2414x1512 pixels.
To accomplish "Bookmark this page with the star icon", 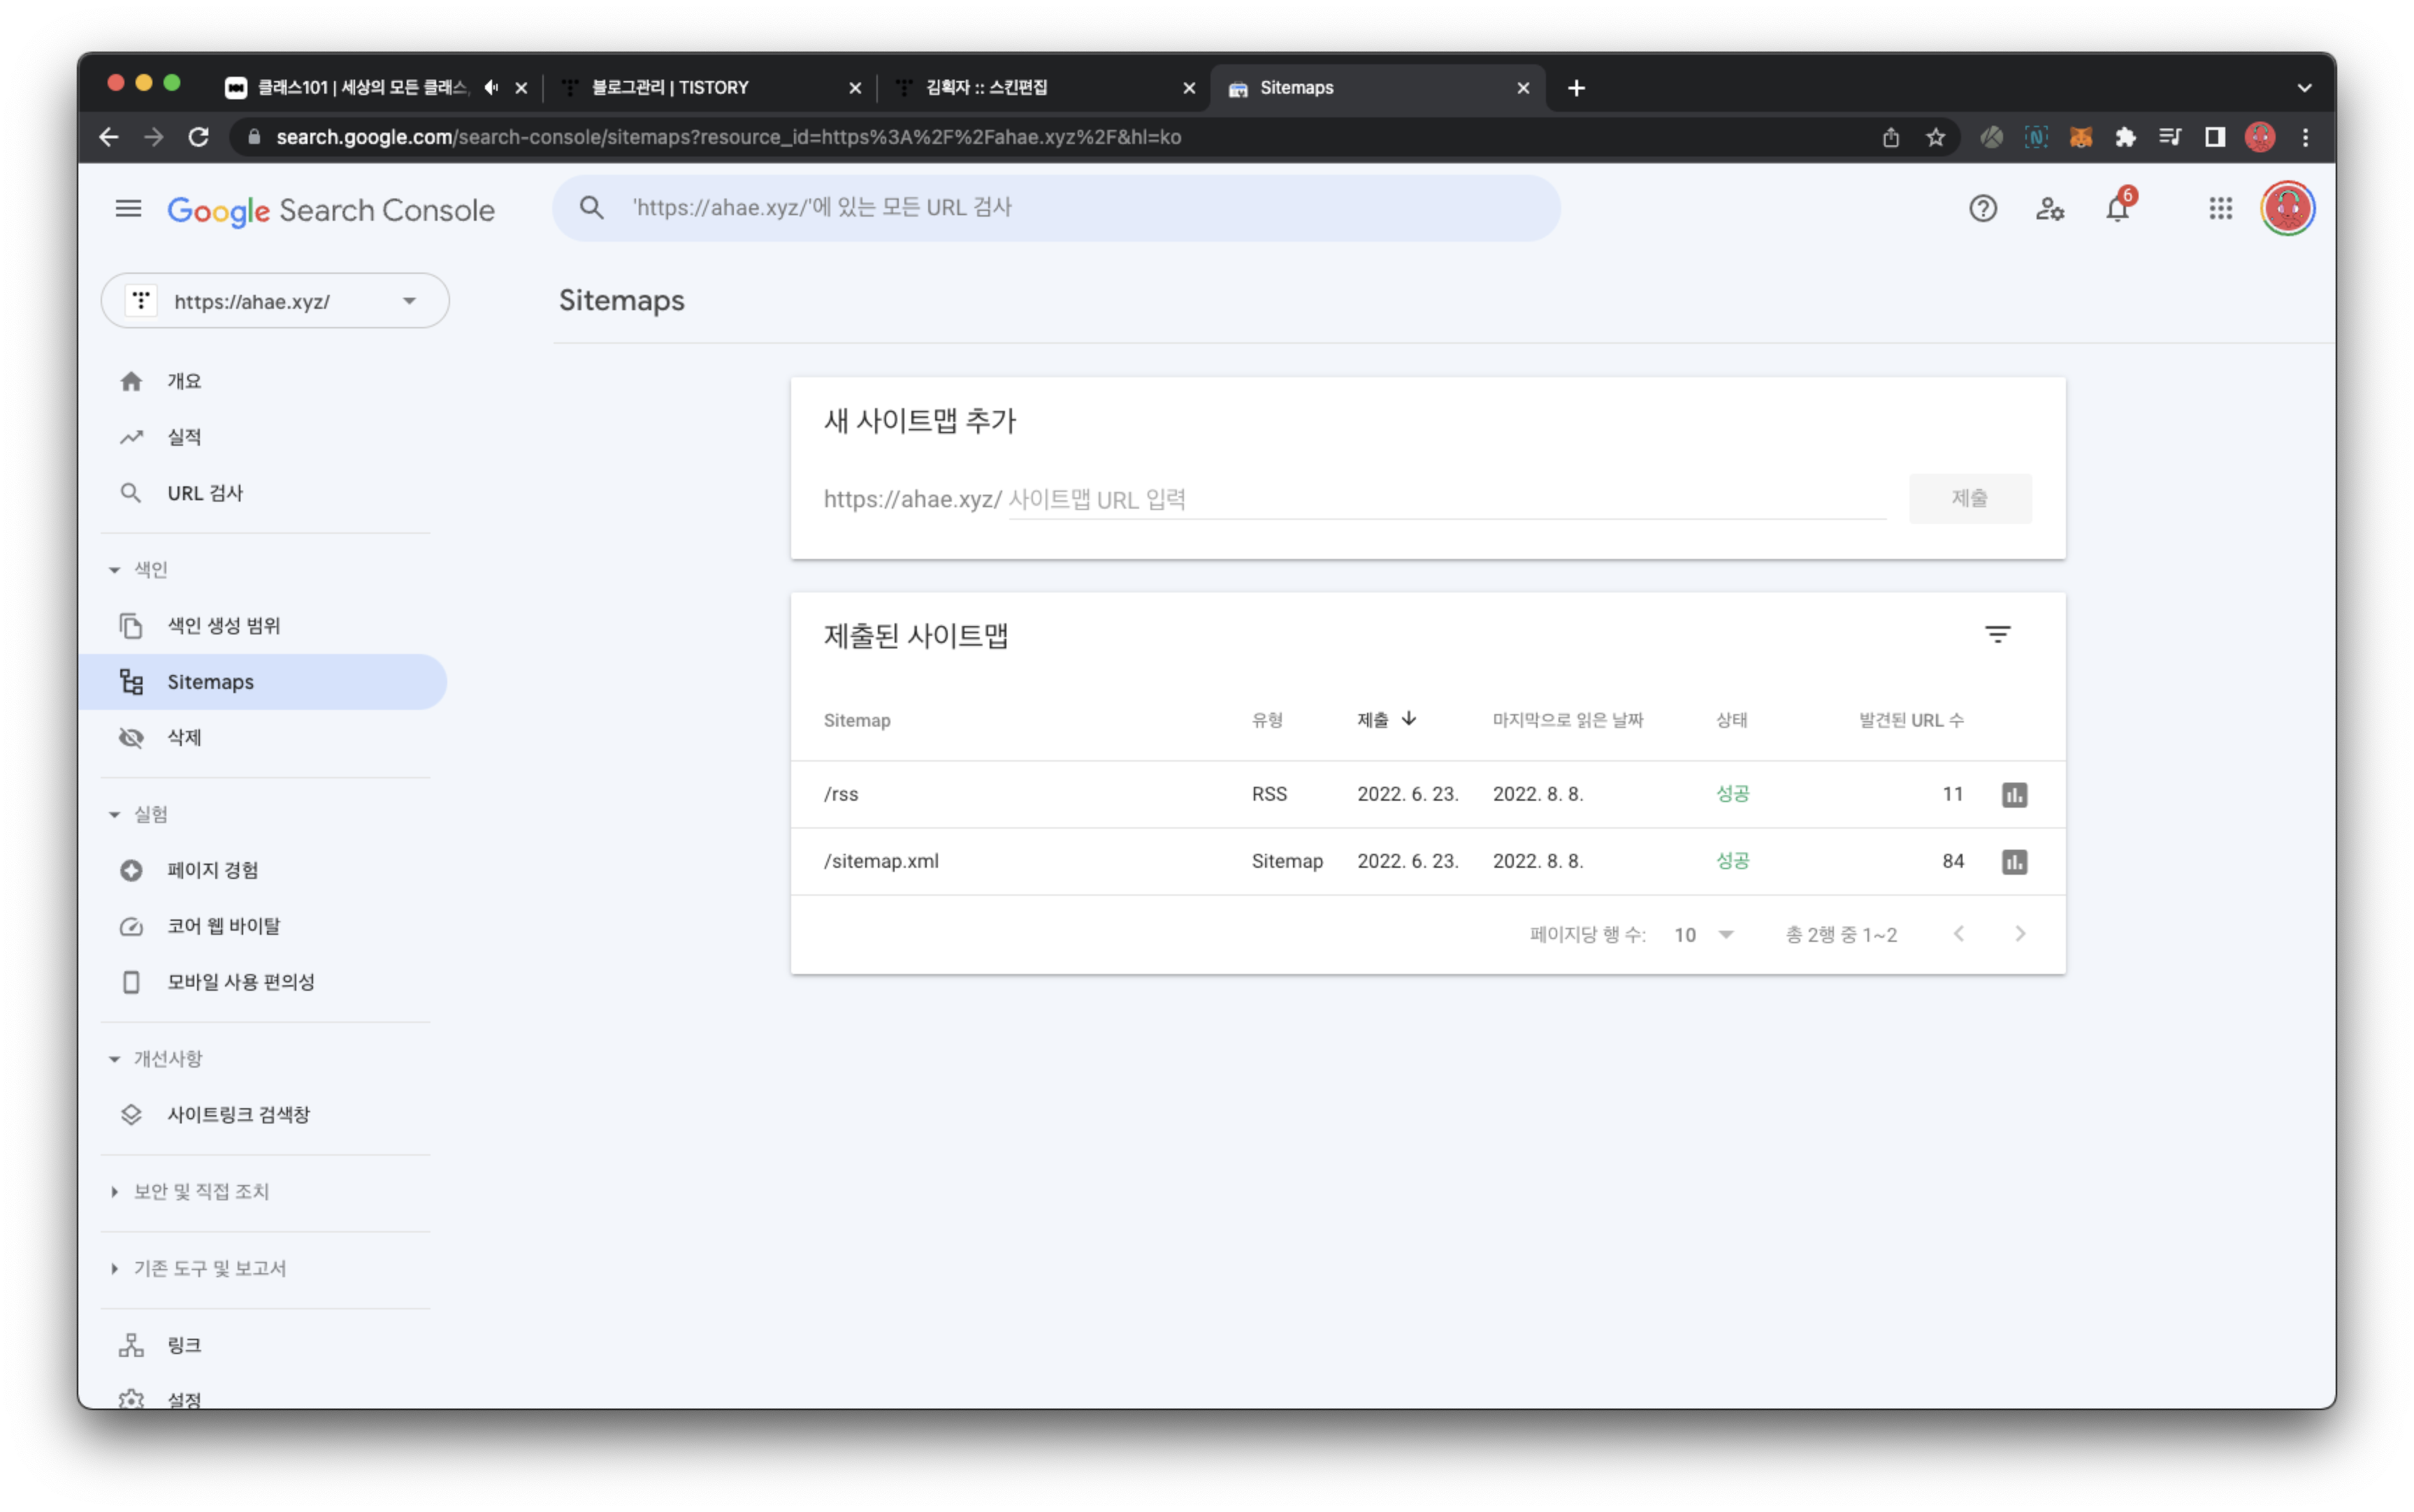I will (x=1935, y=137).
